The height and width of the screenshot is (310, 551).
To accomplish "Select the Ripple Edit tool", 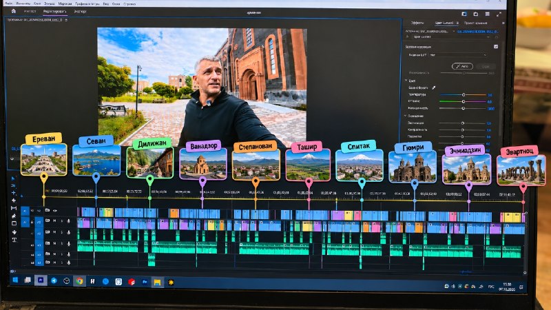I will tap(14, 193).
